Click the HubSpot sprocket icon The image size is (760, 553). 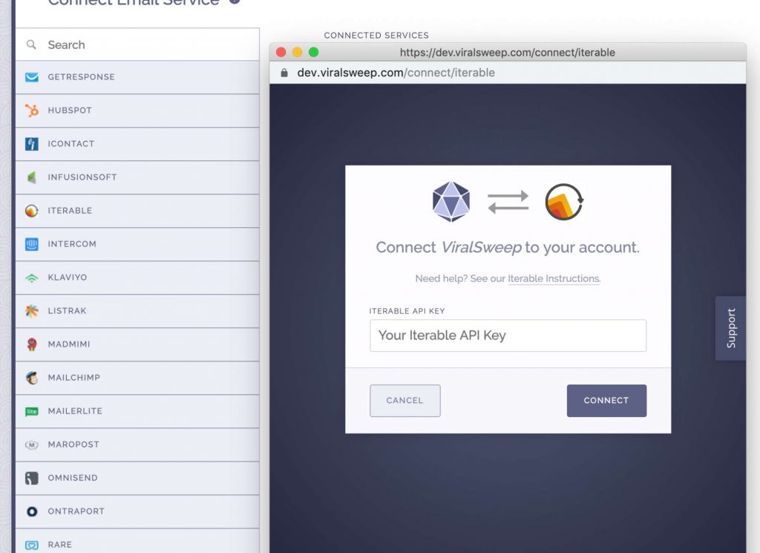31,111
